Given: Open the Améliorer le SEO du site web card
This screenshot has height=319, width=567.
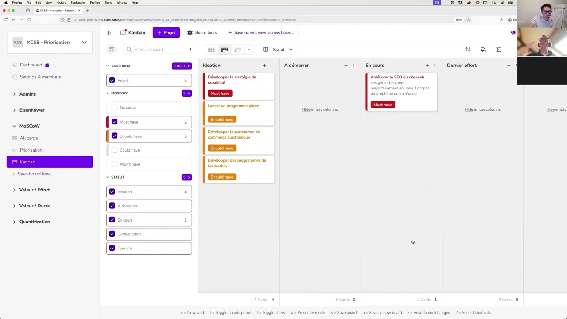Looking at the screenshot, I should pyautogui.click(x=401, y=91).
